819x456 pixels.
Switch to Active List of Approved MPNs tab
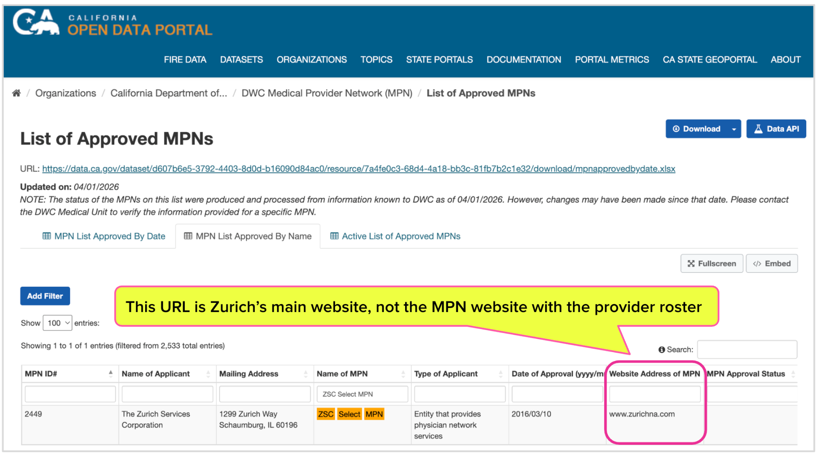(395, 236)
